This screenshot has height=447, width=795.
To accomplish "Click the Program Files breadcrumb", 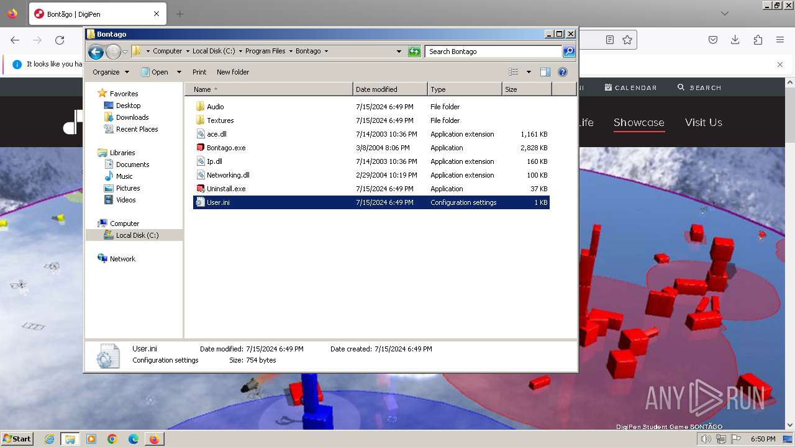I will (x=265, y=51).
